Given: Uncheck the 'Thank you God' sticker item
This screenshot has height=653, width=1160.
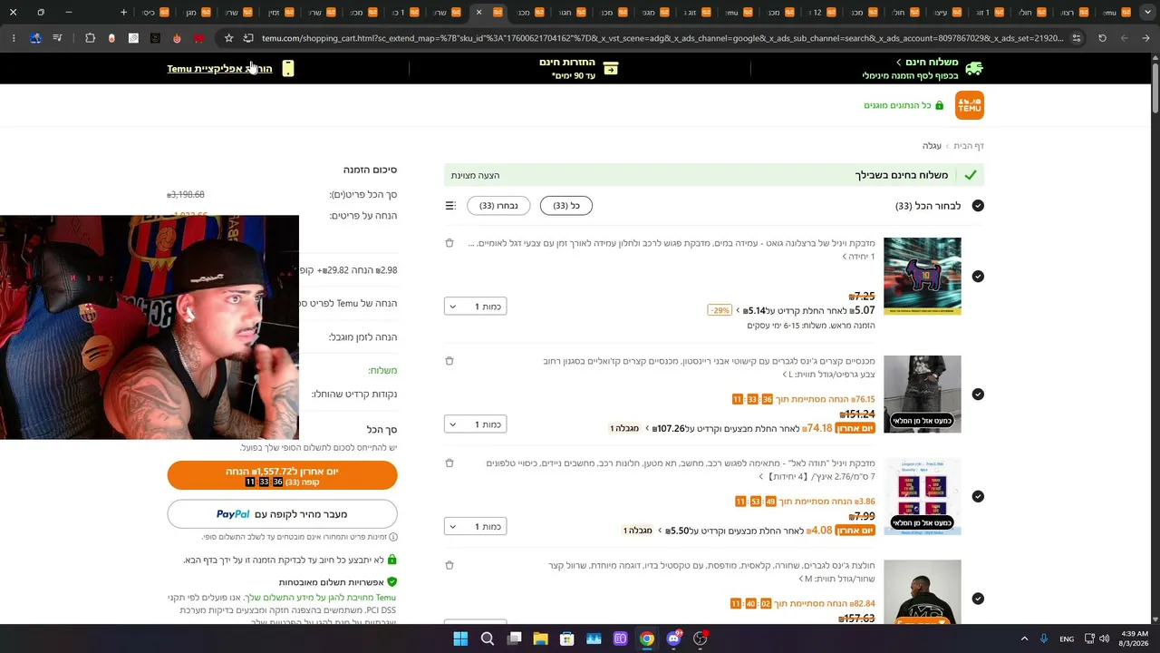Looking at the screenshot, I should coord(978,496).
